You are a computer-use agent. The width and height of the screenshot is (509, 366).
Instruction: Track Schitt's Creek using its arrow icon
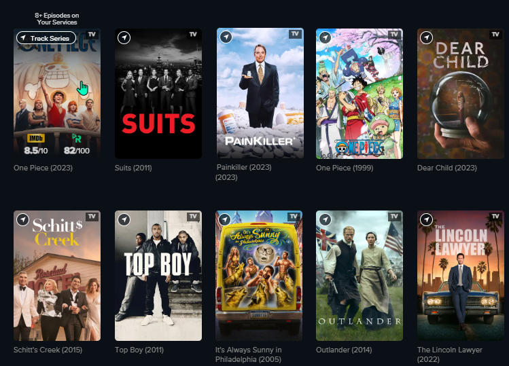coord(22,219)
